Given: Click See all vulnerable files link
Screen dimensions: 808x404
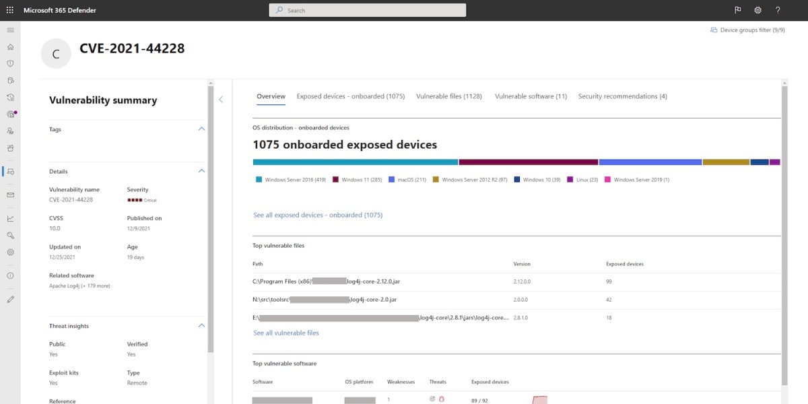Looking at the screenshot, I should pyautogui.click(x=286, y=333).
